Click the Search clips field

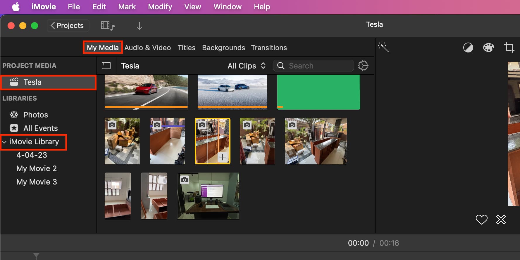(x=314, y=66)
